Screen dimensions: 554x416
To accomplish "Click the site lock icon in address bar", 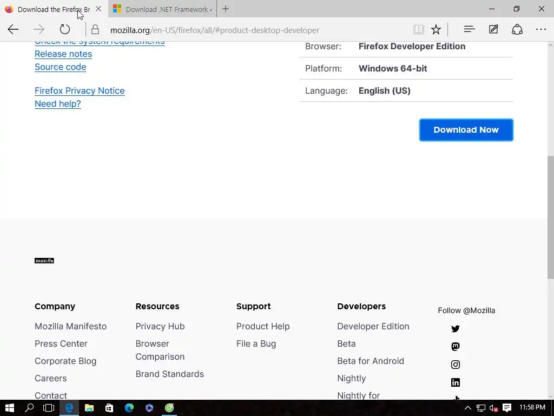I will click(x=95, y=29).
